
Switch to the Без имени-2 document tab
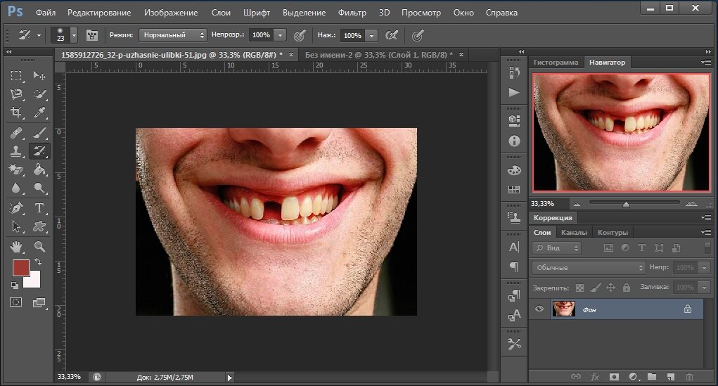378,55
